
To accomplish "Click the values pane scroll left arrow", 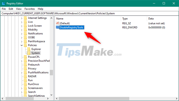I will click(57, 99).
